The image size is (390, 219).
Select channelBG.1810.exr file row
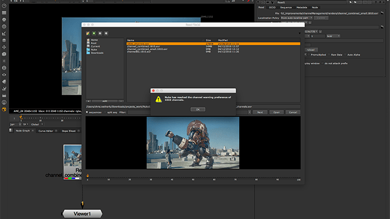(x=213, y=52)
